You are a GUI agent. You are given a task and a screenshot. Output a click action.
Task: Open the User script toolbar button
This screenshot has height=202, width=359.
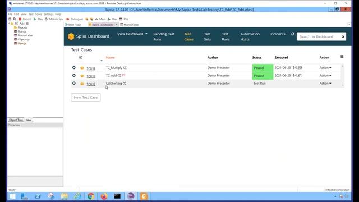click(x=112, y=19)
